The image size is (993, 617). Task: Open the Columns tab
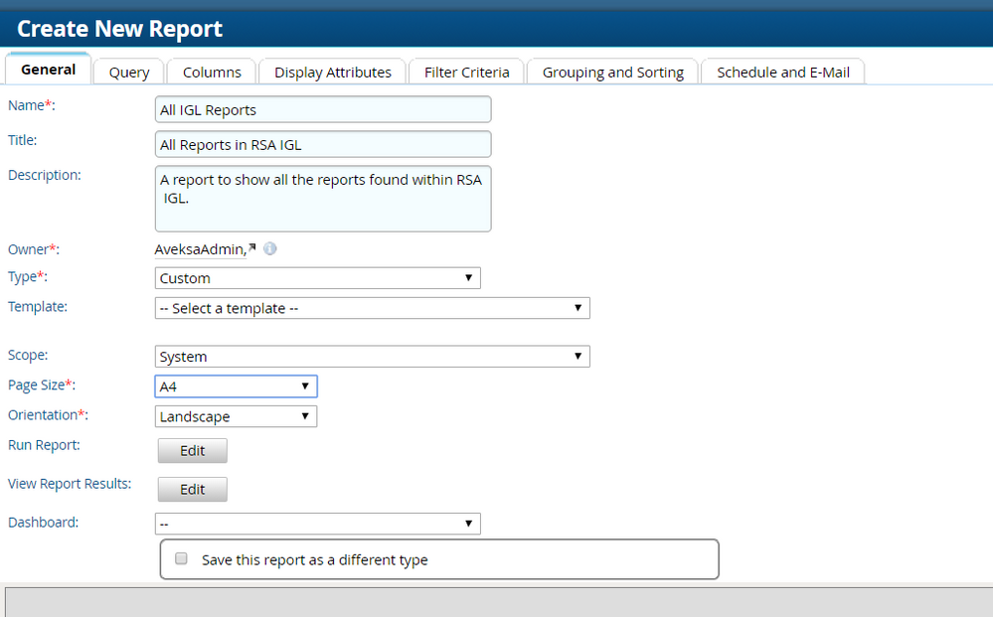212,72
